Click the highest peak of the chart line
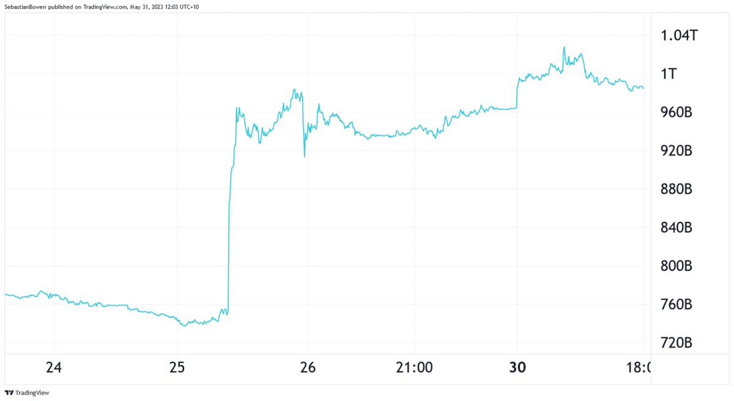Screen dimensions: 734x401 click(563, 47)
